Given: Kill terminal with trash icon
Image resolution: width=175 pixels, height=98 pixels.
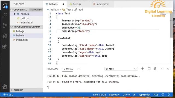Looking at the screenshot, I should (155, 69).
